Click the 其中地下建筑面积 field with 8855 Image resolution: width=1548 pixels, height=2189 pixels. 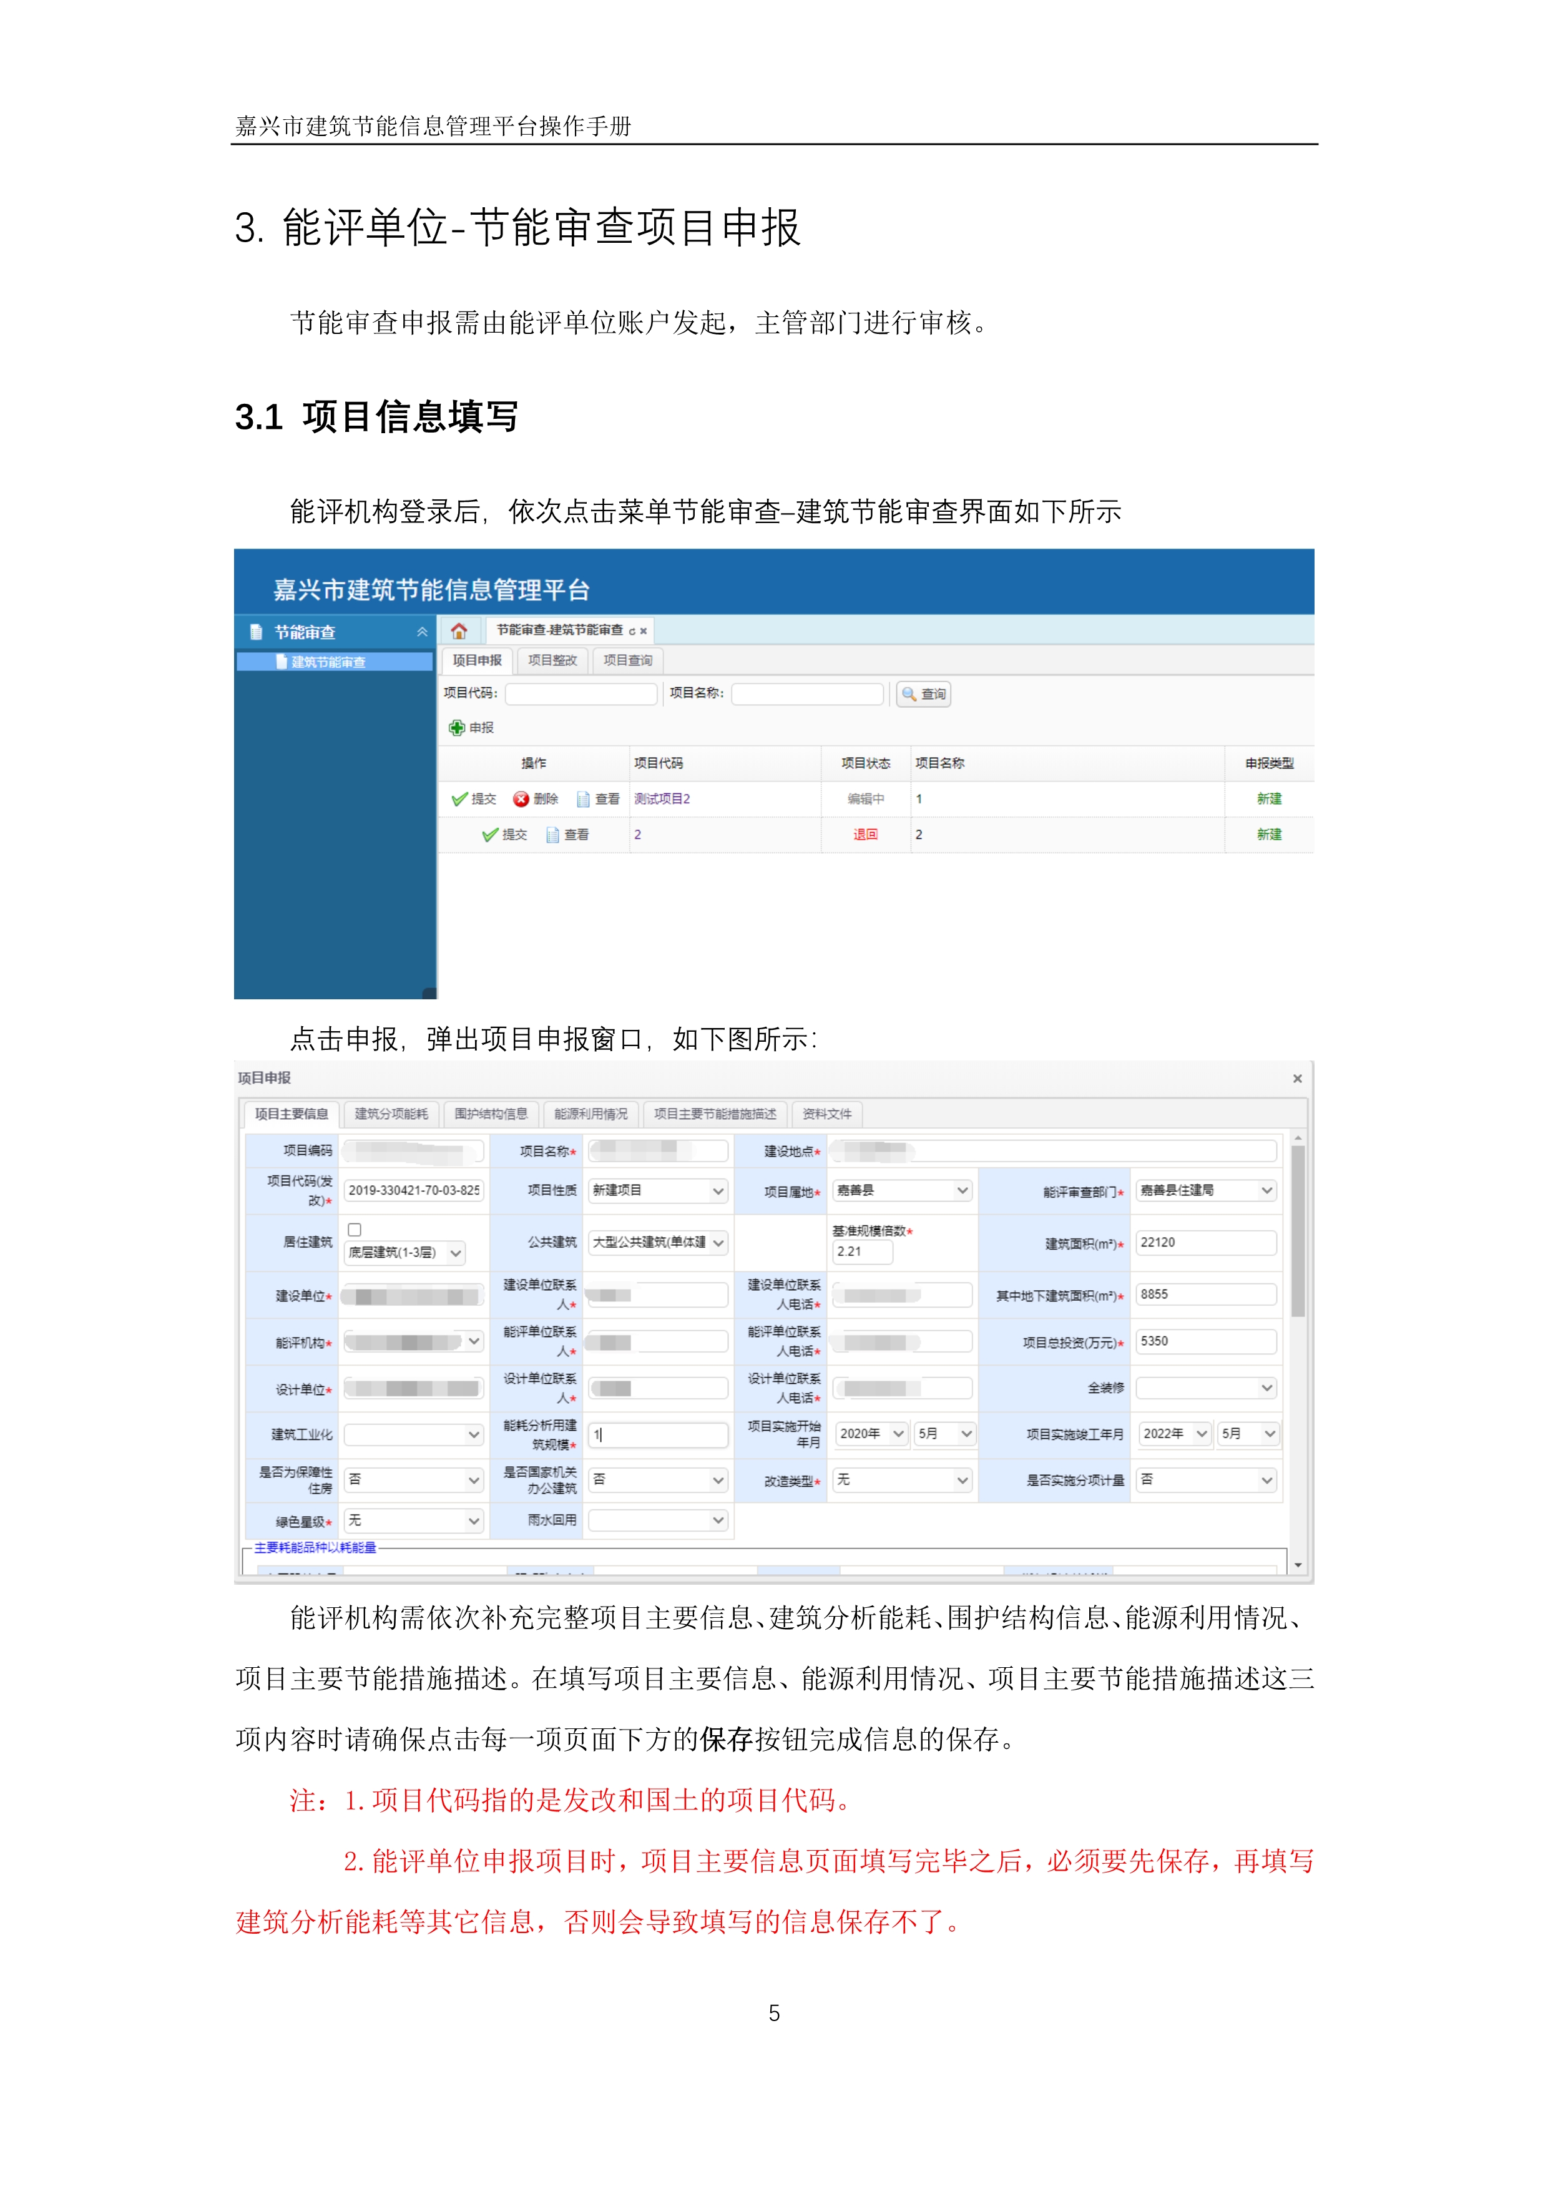(1206, 1295)
